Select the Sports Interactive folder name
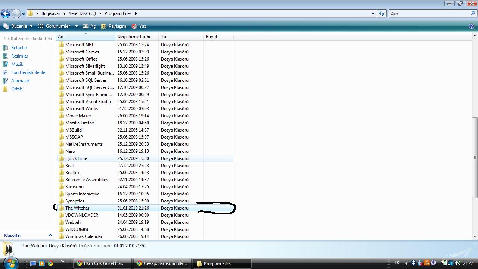This screenshot has height=269, width=478. point(82,194)
